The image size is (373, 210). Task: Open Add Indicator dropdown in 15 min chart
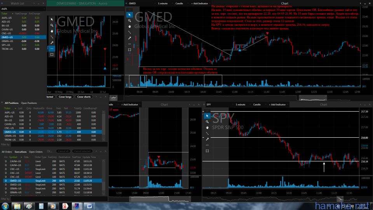[131, 105]
